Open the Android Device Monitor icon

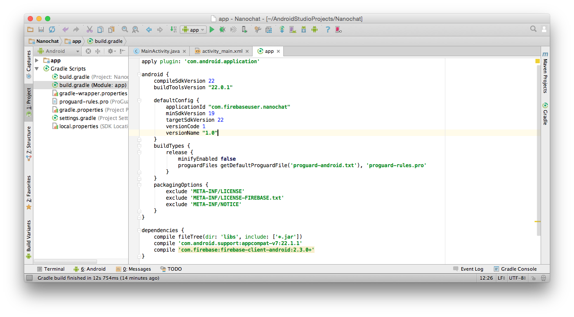coord(315,29)
